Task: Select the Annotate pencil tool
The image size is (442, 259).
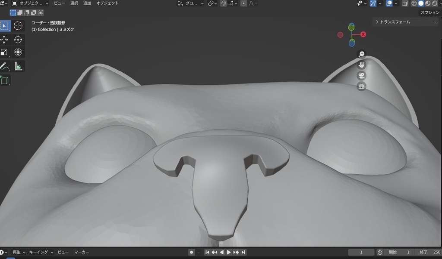Action: coord(4,66)
